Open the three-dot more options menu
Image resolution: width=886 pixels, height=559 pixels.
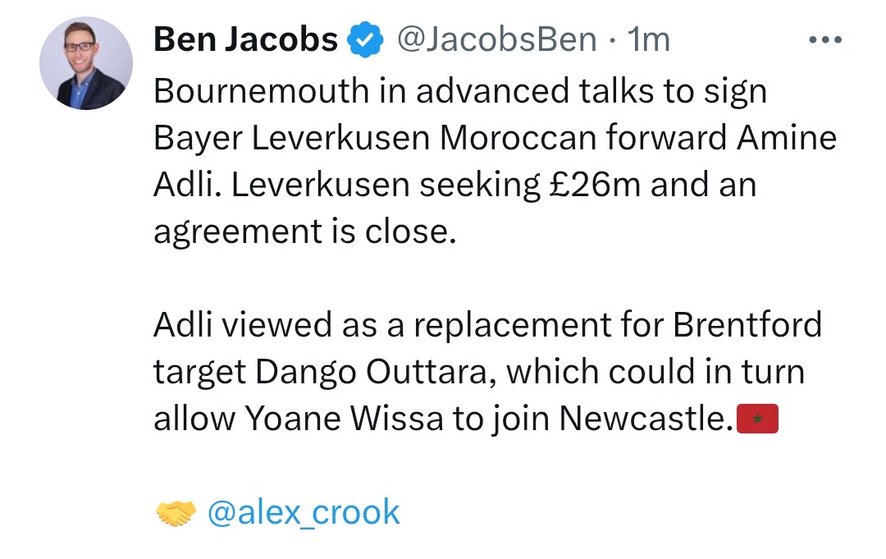coord(825,39)
